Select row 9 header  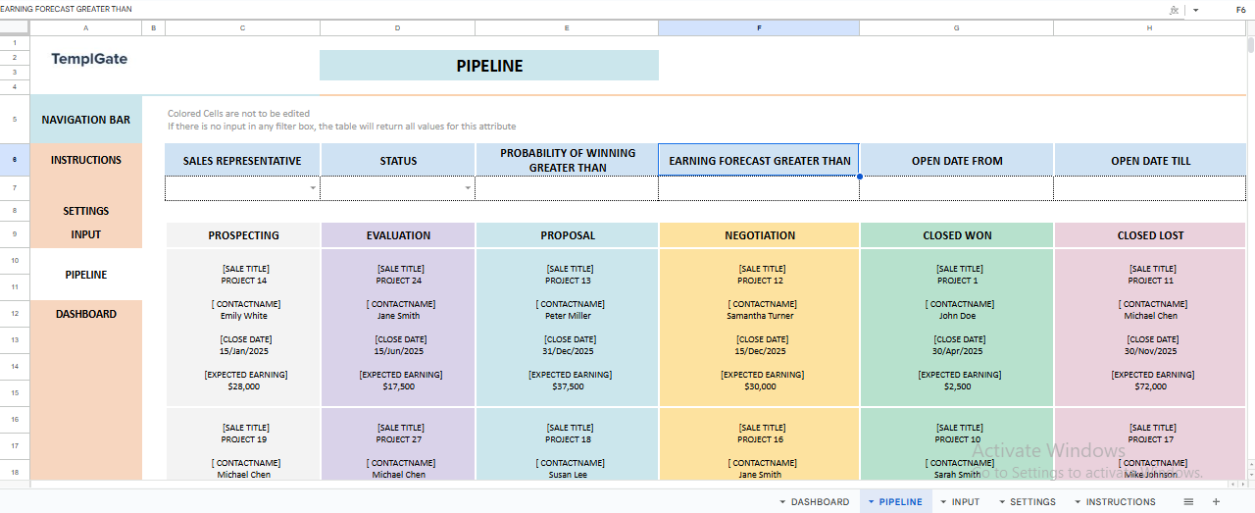[x=15, y=234]
